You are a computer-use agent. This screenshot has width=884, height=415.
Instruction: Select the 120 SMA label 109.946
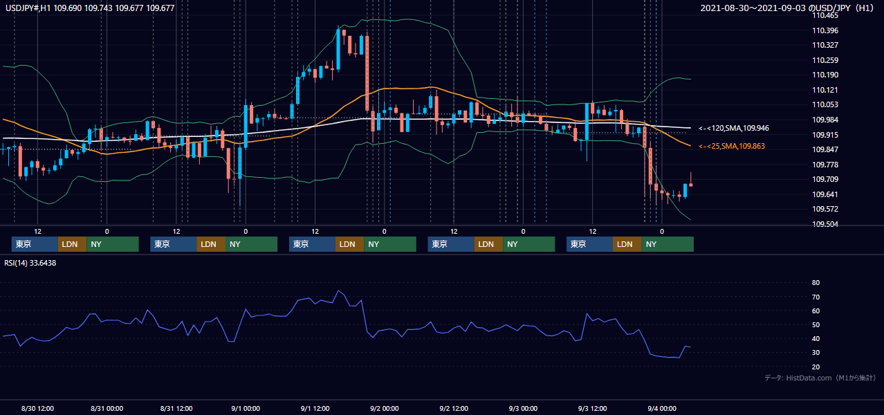pyautogui.click(x=734, y=129)
